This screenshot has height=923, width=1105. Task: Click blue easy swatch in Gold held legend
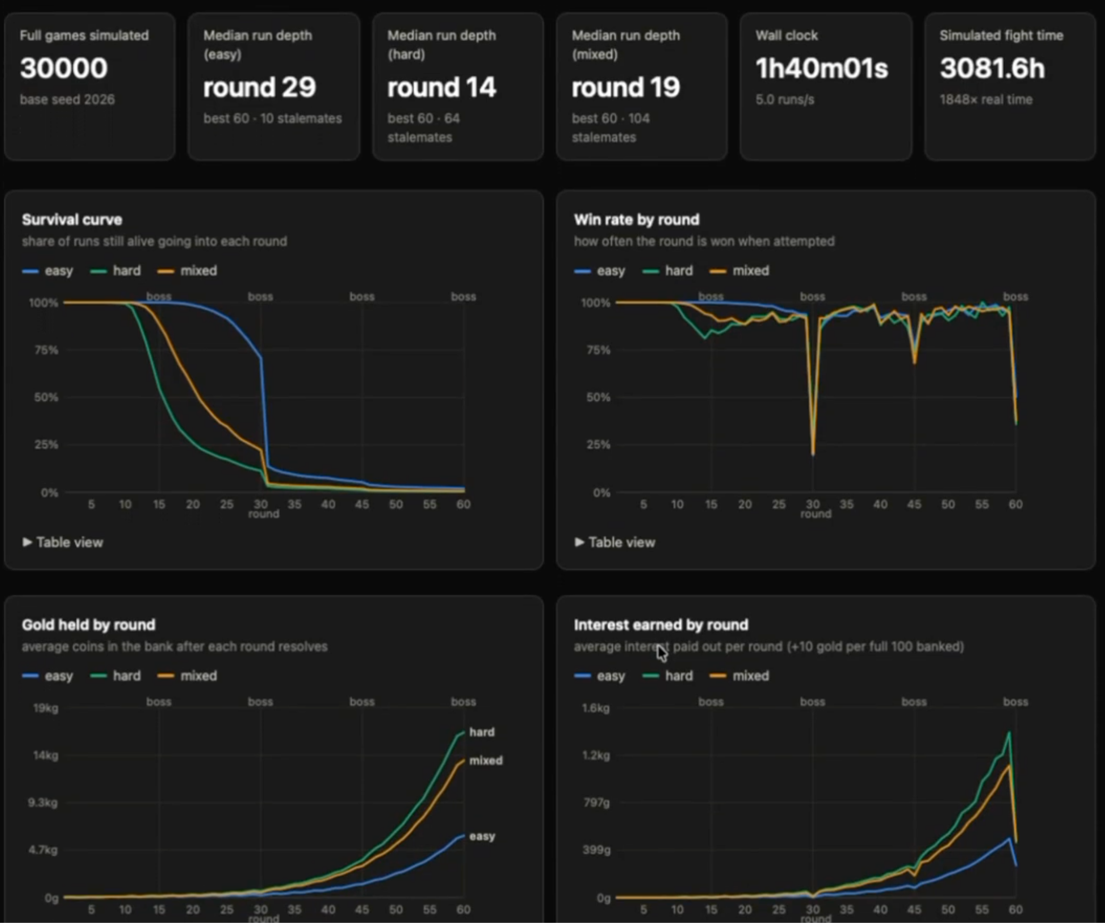pos(30,676)
